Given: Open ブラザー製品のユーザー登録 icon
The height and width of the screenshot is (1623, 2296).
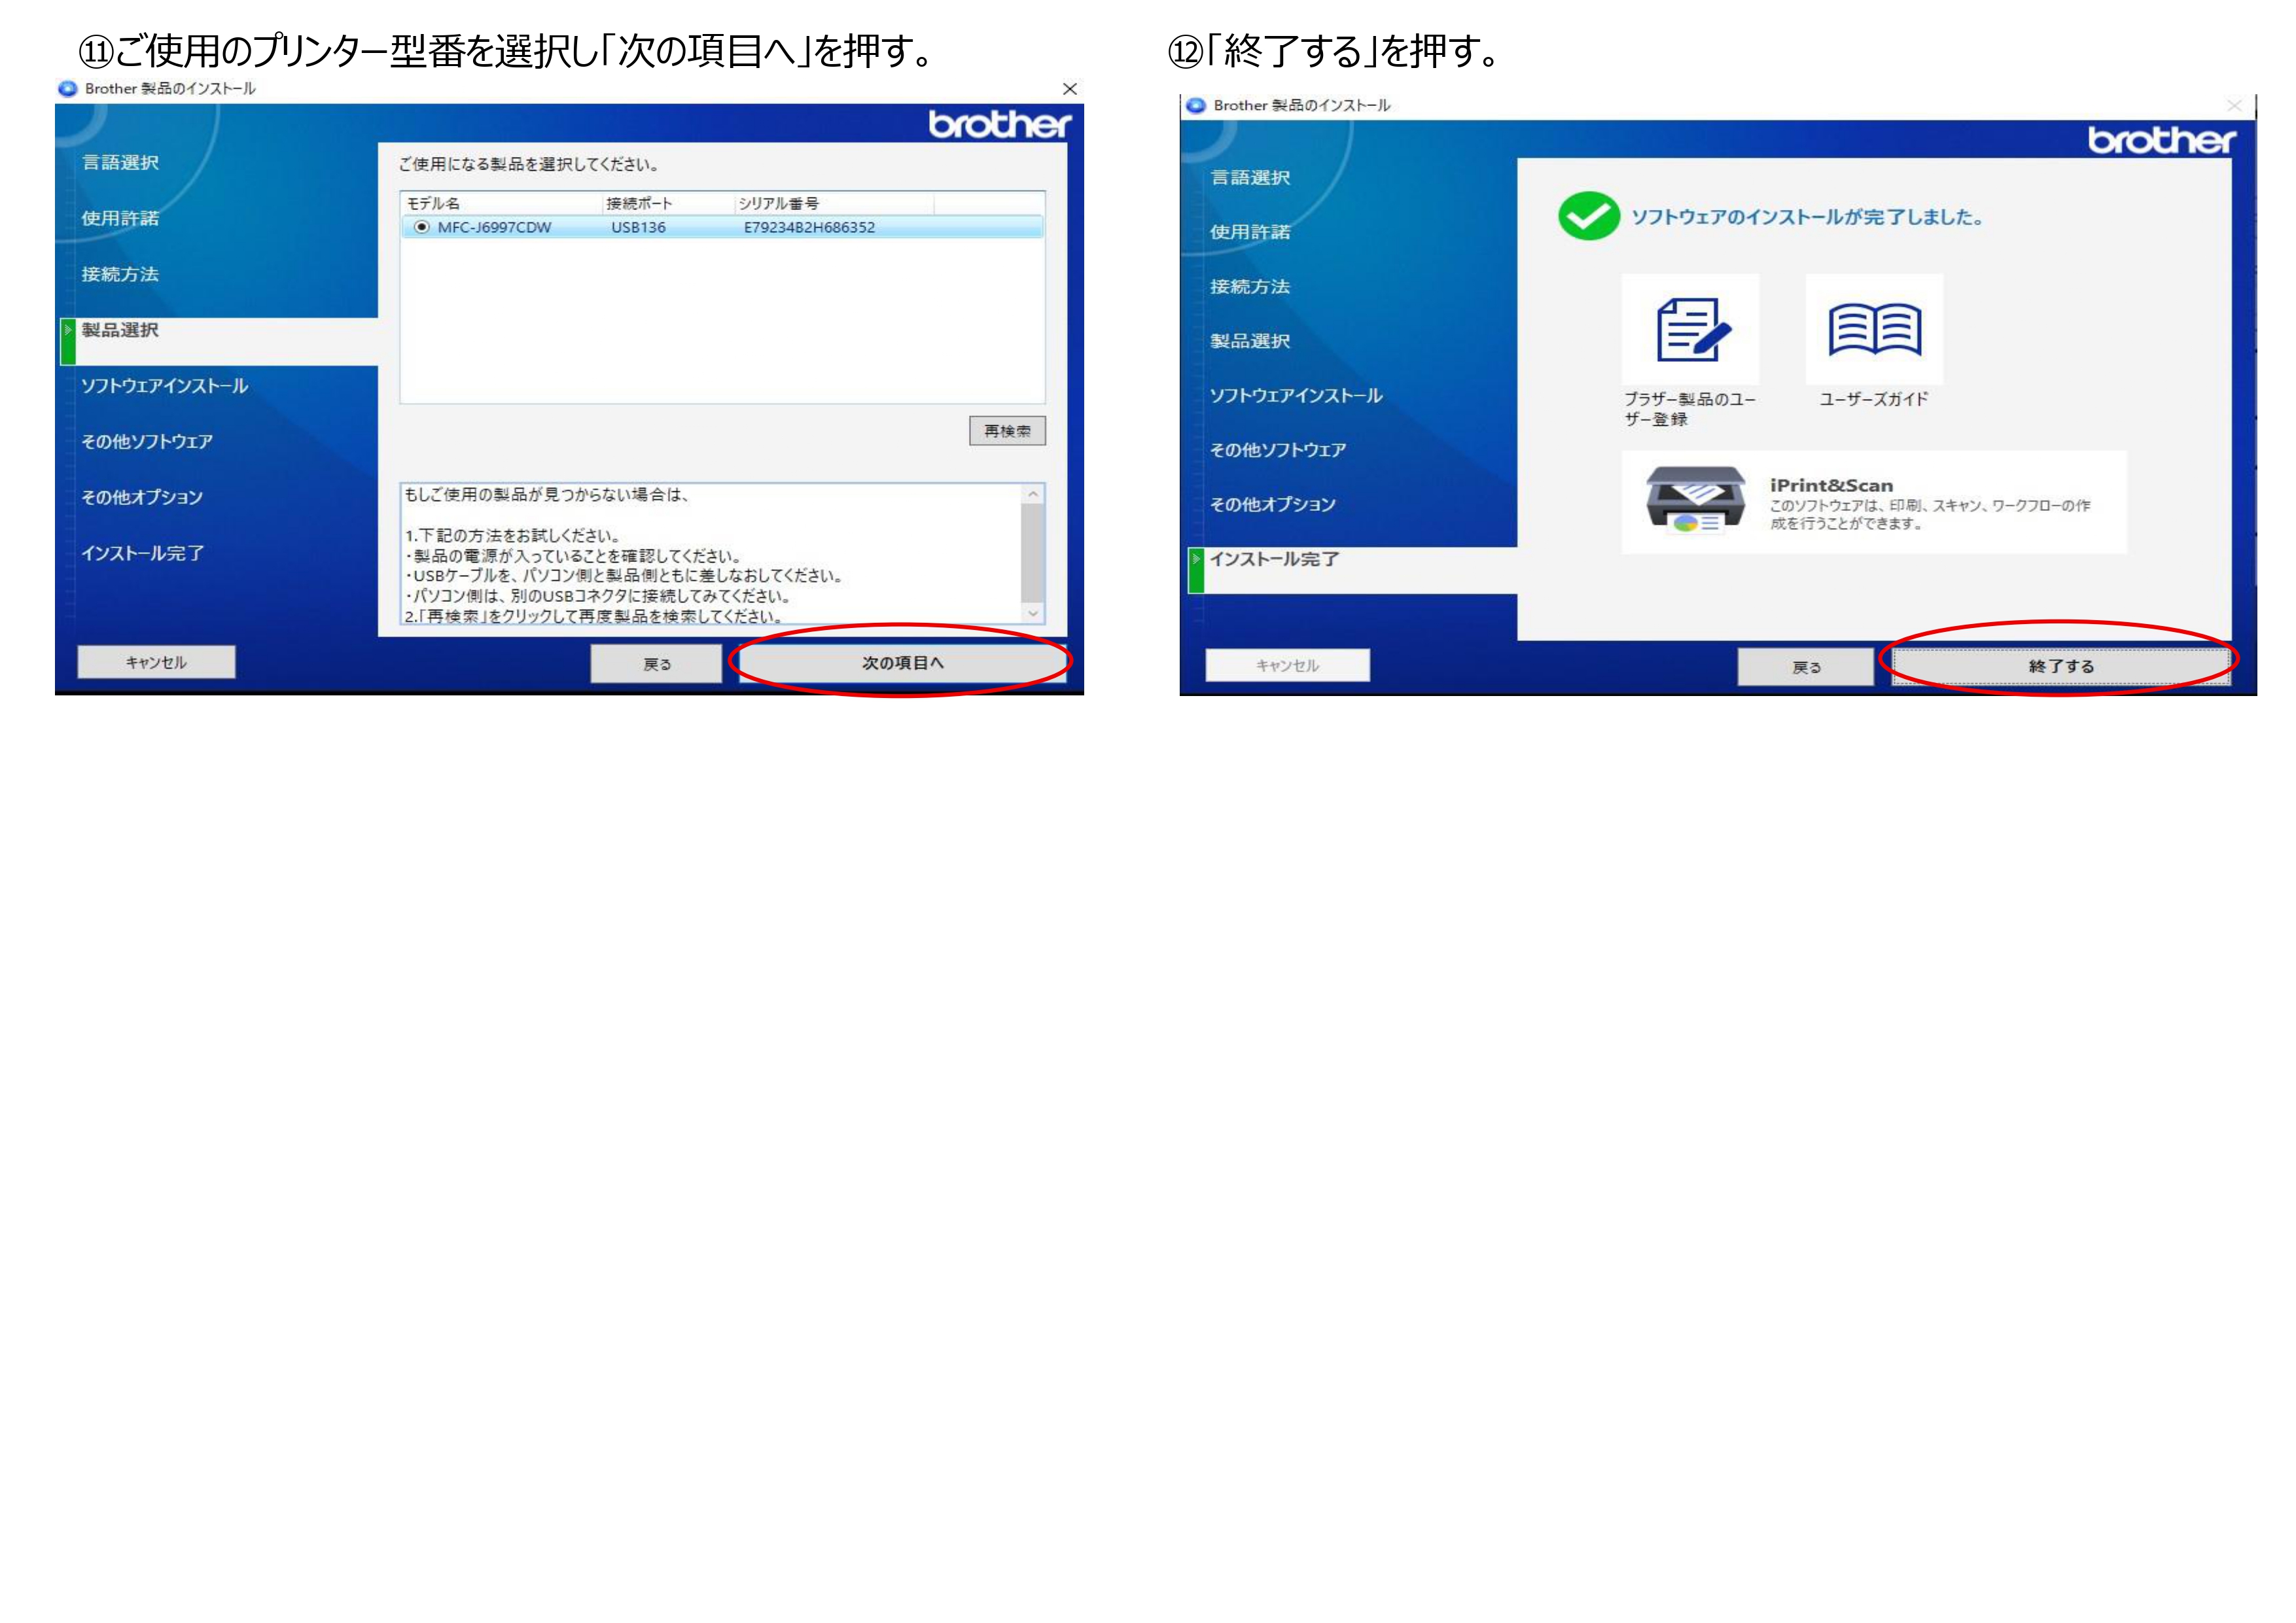Looking at the screenshot, I should point(1690,329).
